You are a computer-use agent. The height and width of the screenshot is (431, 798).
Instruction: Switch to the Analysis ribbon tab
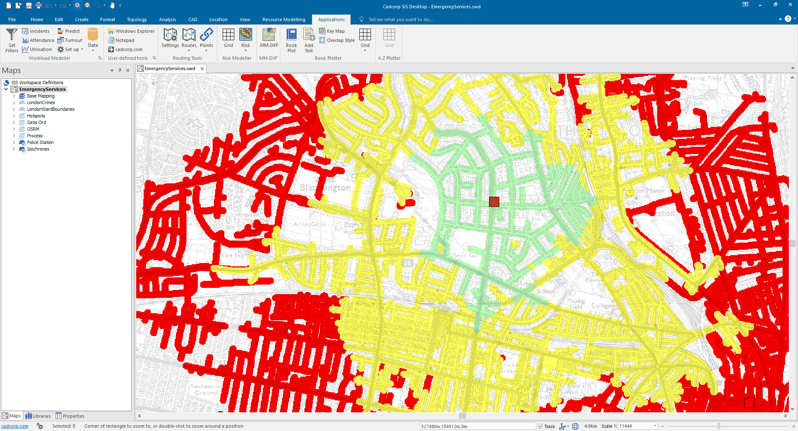[167, 19]
